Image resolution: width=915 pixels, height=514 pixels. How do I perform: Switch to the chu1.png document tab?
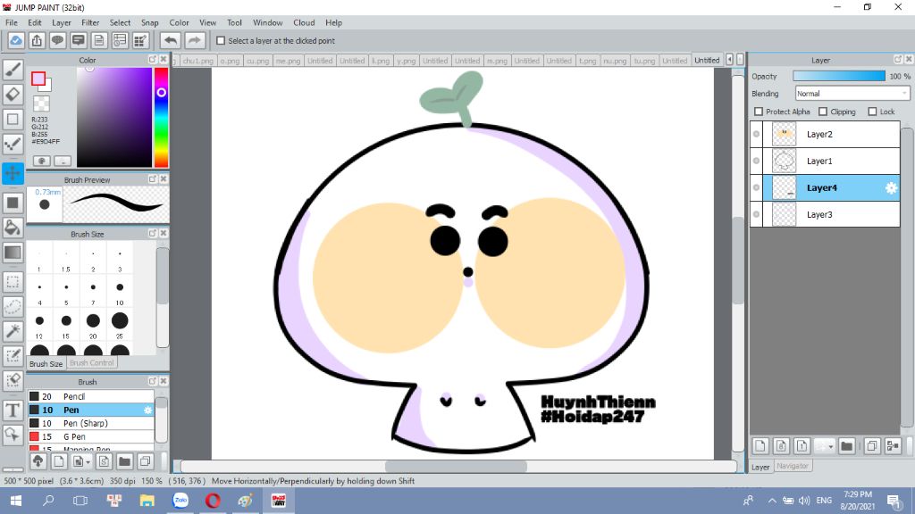pyautogui.click(x=197, y=61)
